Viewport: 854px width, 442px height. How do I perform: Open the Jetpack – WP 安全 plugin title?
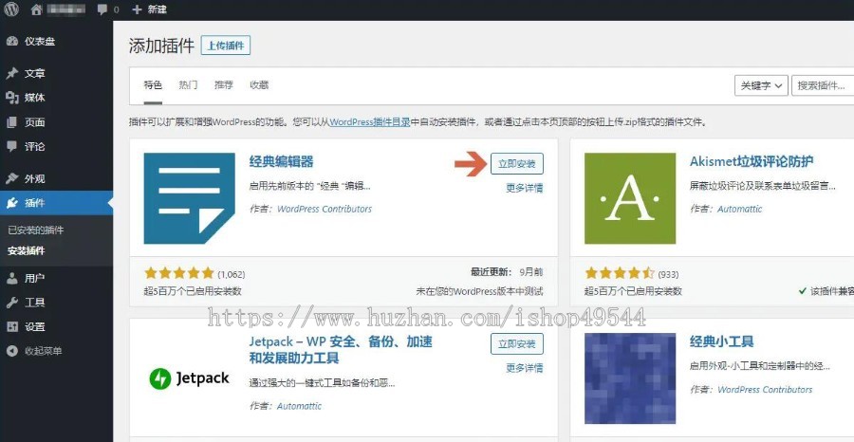341,350
